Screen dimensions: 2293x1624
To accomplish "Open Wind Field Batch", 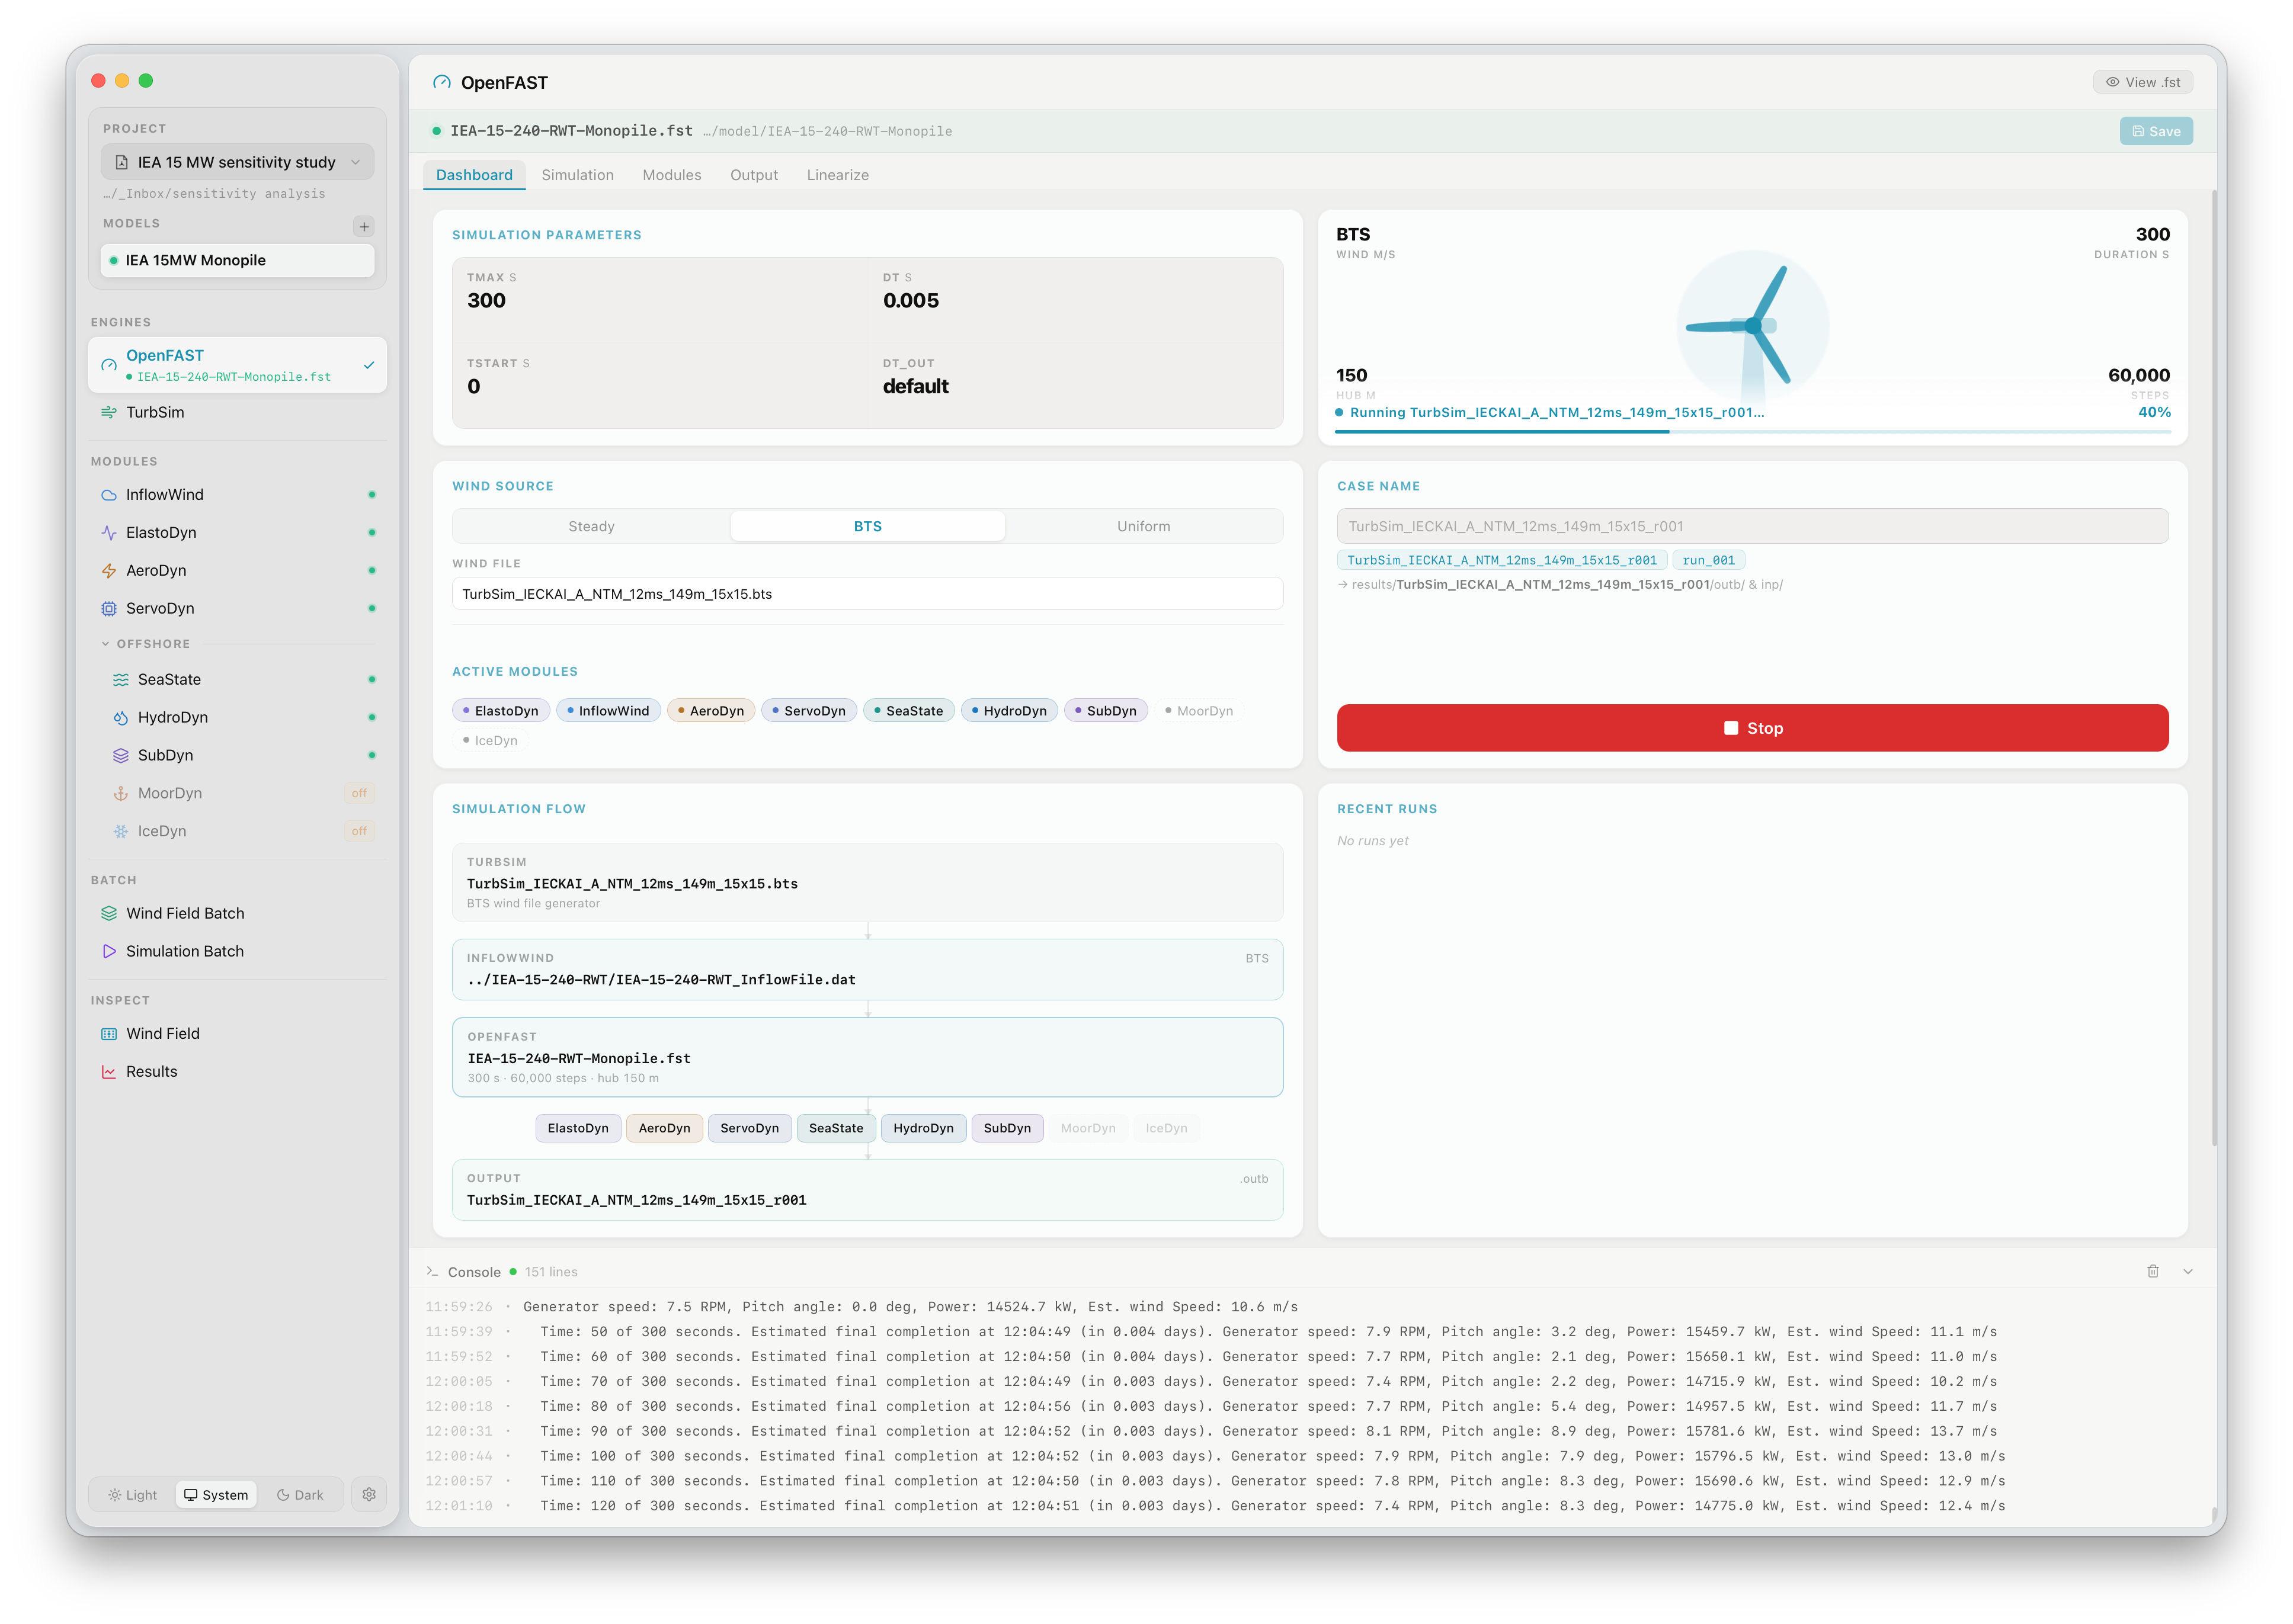I will 237,914.
